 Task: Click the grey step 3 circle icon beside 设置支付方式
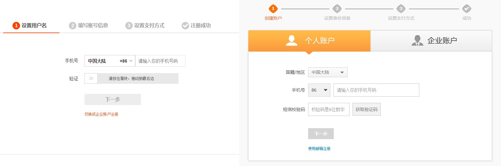129,26
